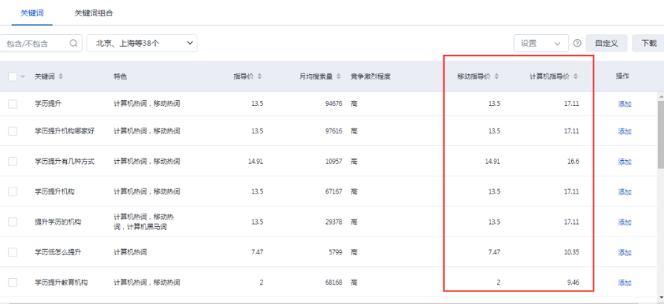Expand the arrow next to header checkbox
This screenshot has width=664, height=304.
point(23,76)
